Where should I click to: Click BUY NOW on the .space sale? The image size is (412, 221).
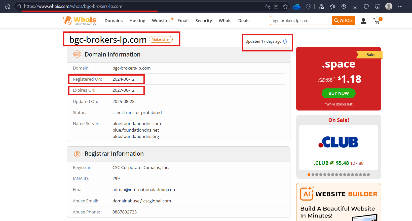tap(339, 93)
